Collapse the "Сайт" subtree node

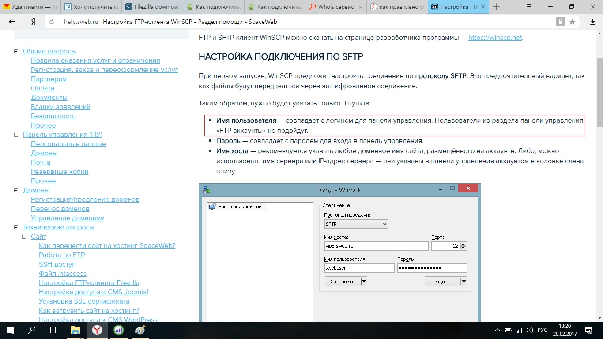[25, 237]
